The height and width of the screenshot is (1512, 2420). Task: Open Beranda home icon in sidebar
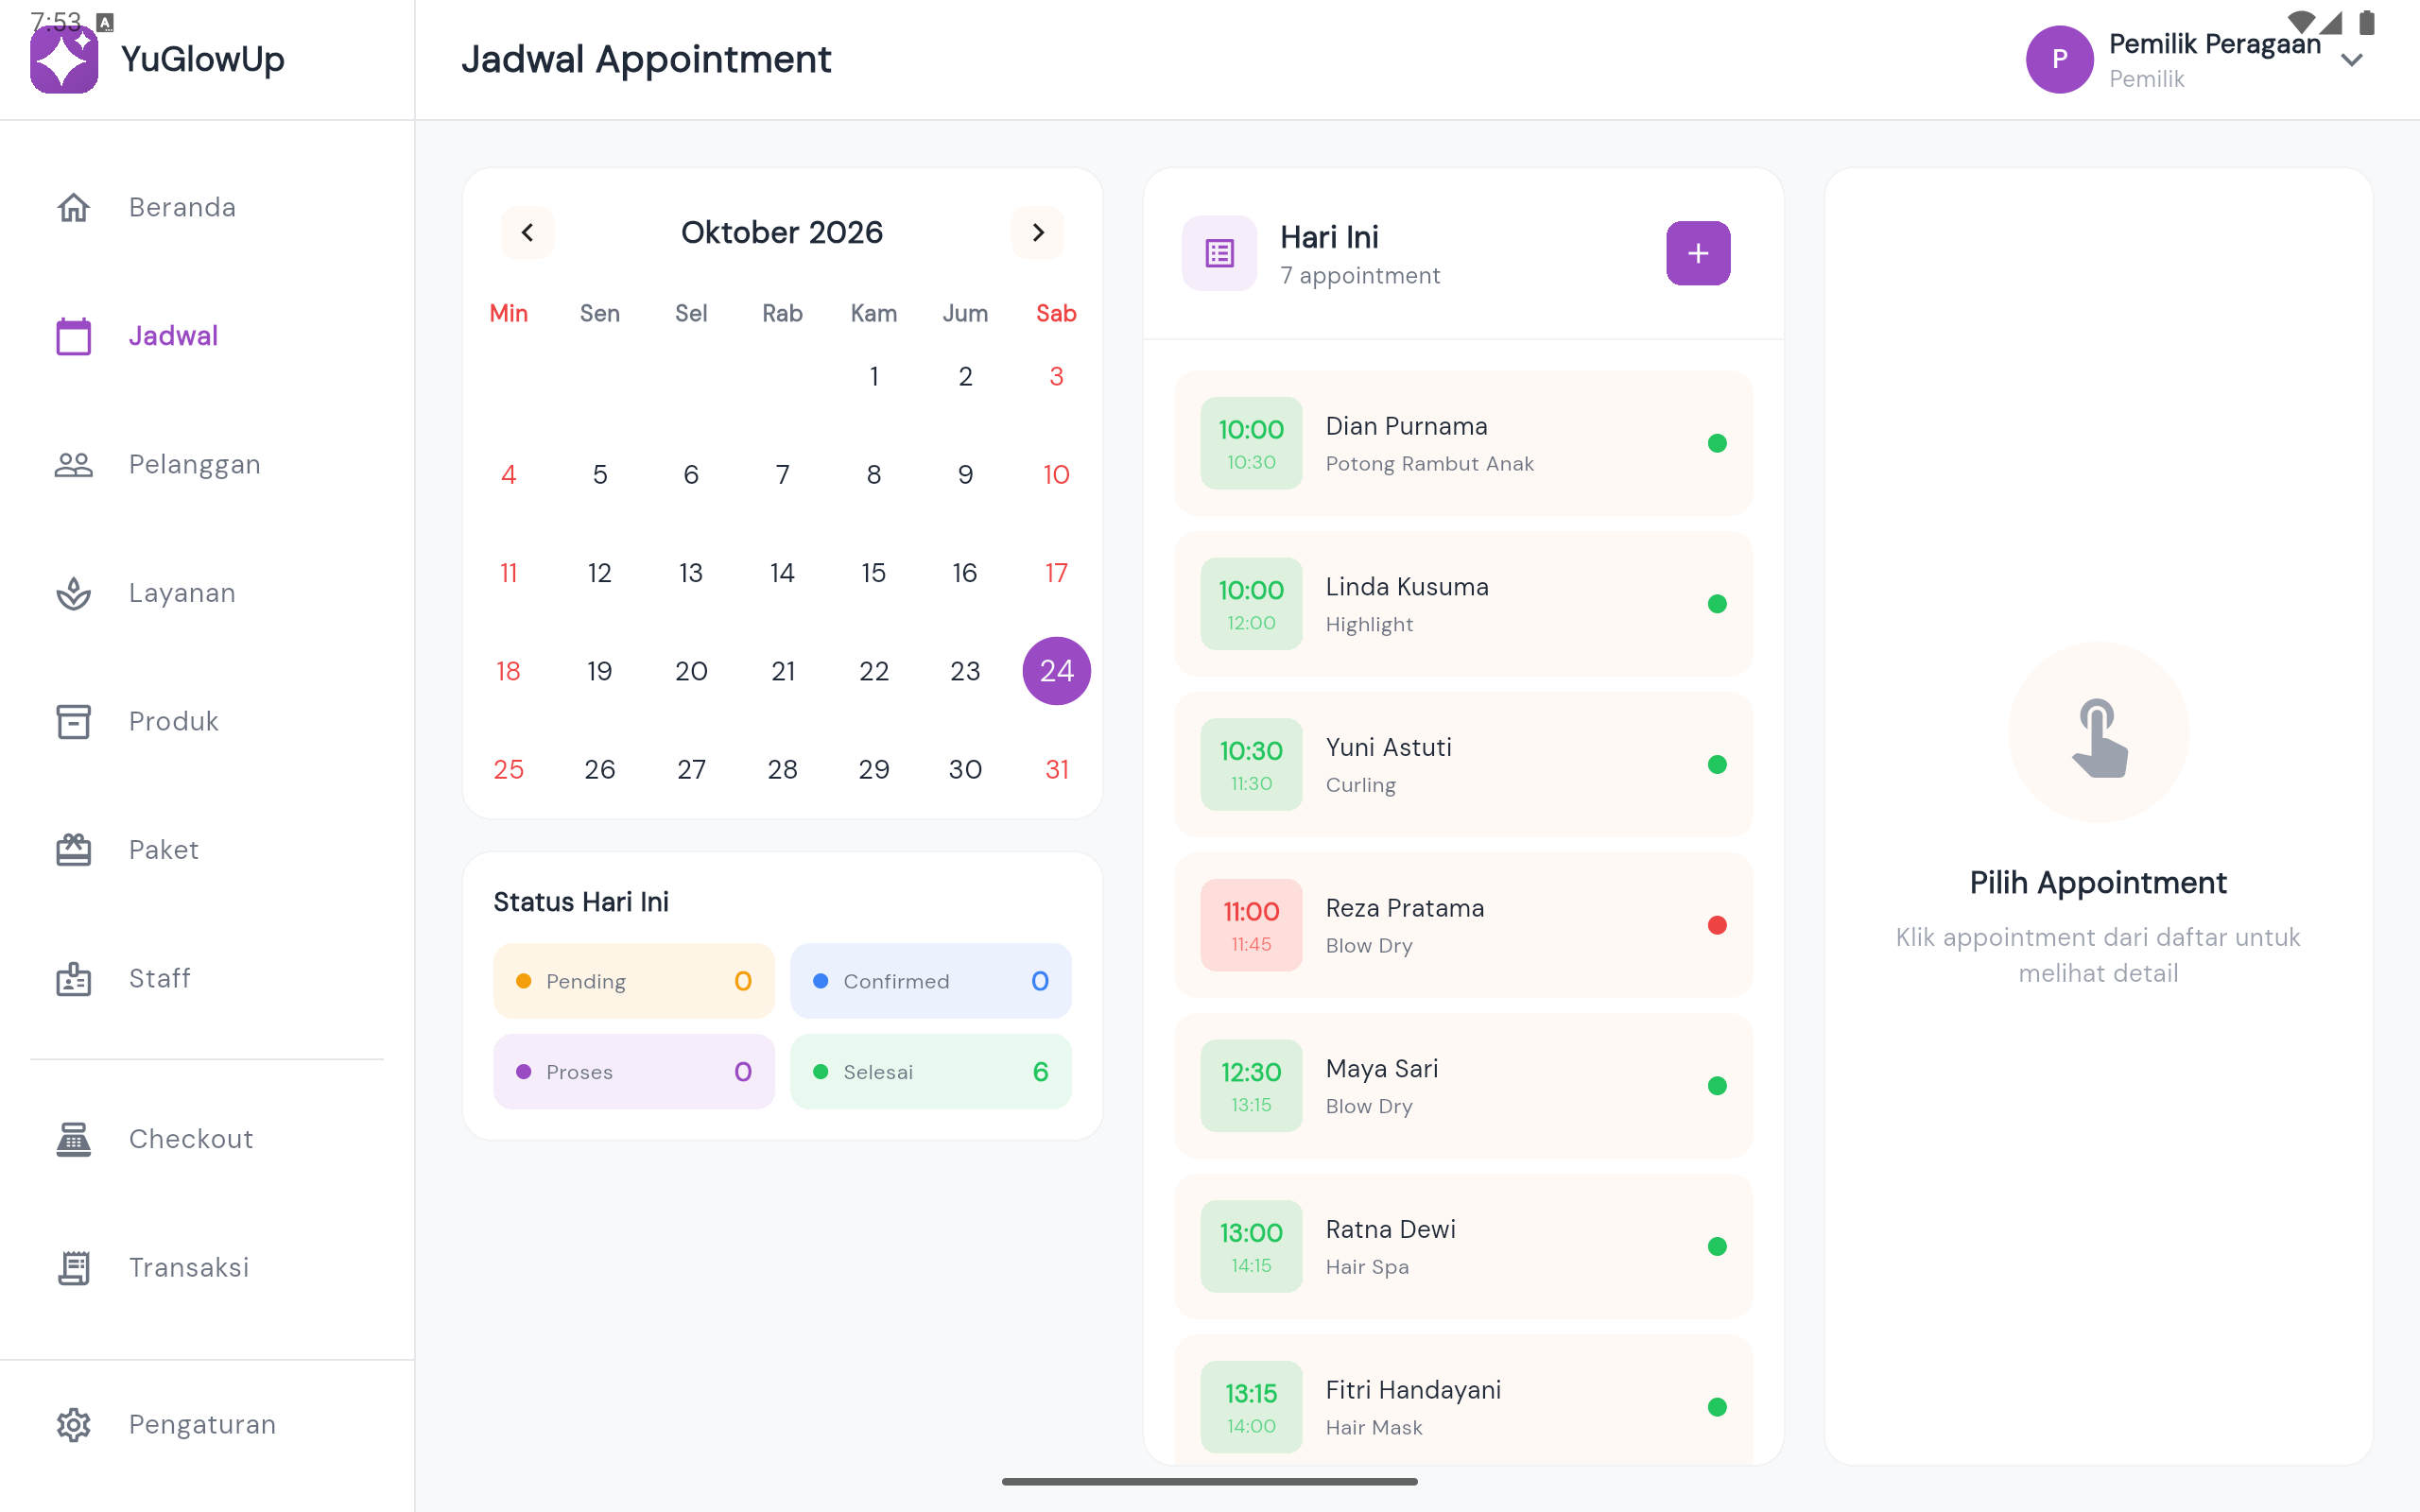coord(73,207)
